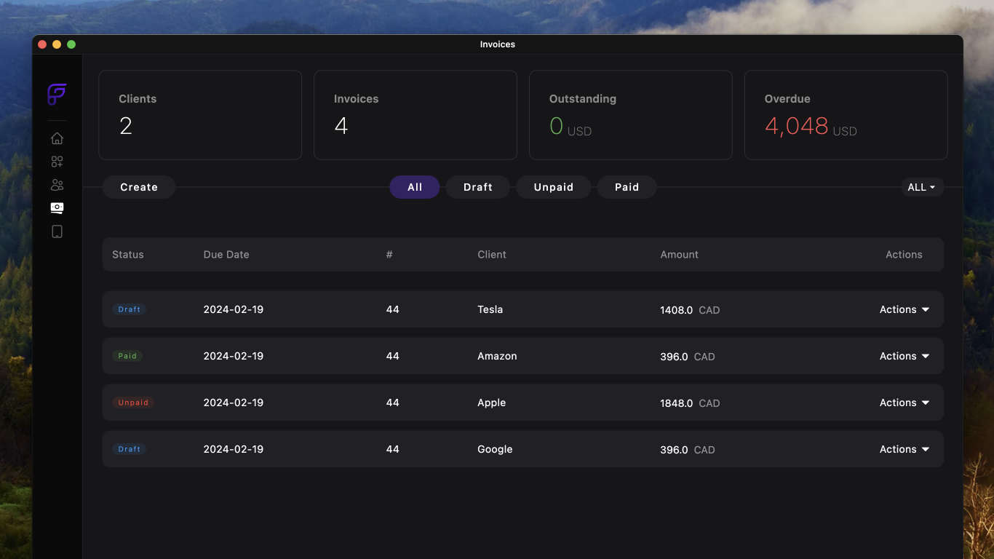Viewport: 994px width, 559px height.
Task: Click the Invoices window title
Action: point(498,44)
